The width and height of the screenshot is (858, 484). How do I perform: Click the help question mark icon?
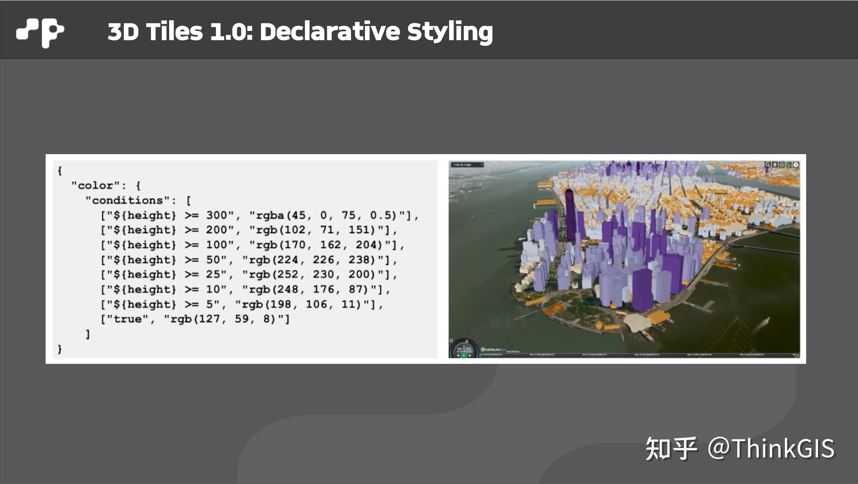(797, 165)
